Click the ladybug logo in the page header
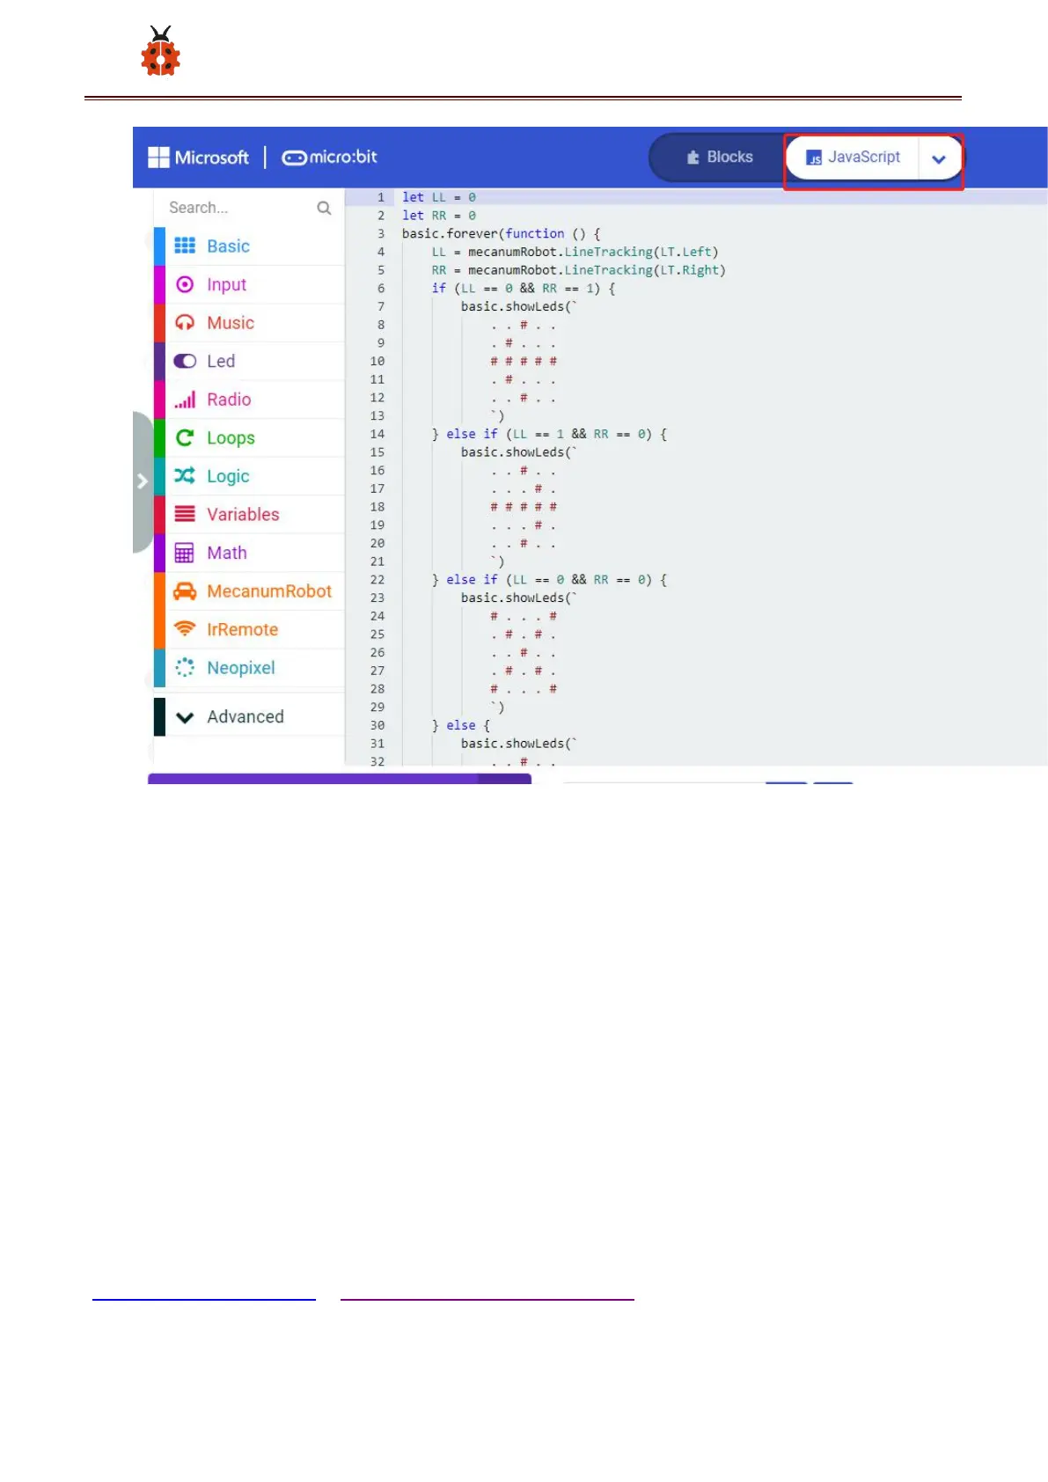1048x1482 pixels. [160, 50]
